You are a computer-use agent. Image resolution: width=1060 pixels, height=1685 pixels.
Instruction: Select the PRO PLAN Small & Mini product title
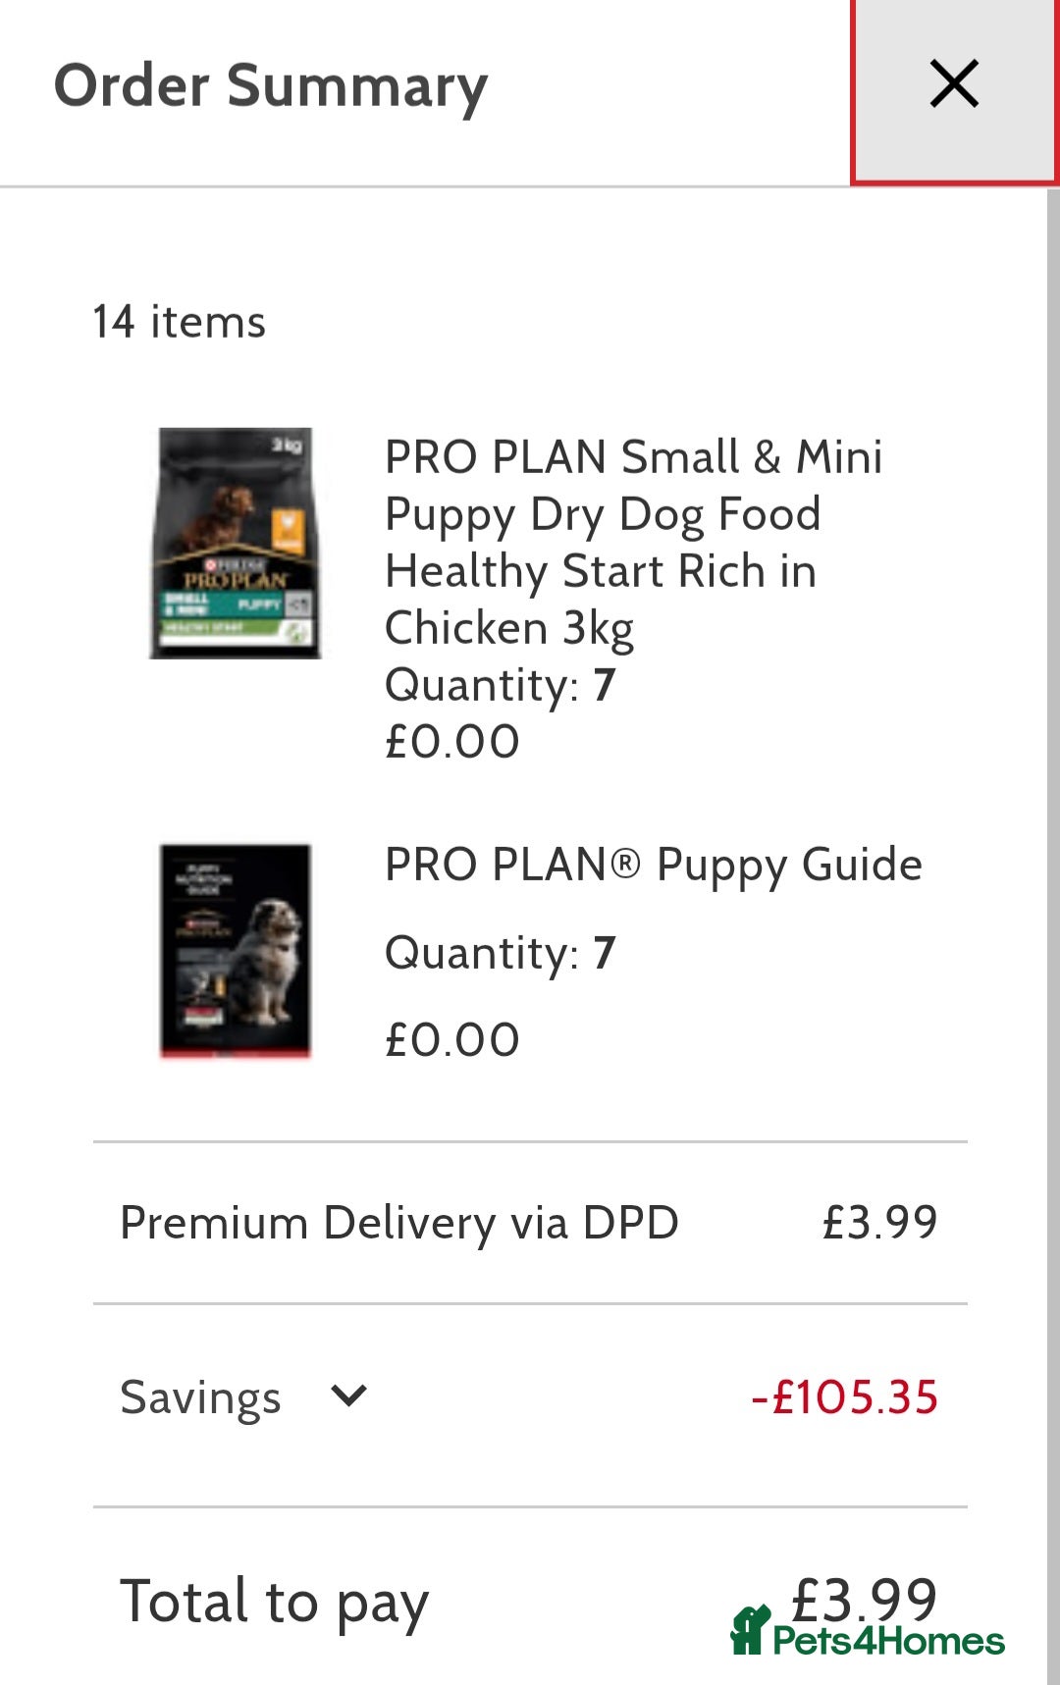pos(633,542)
